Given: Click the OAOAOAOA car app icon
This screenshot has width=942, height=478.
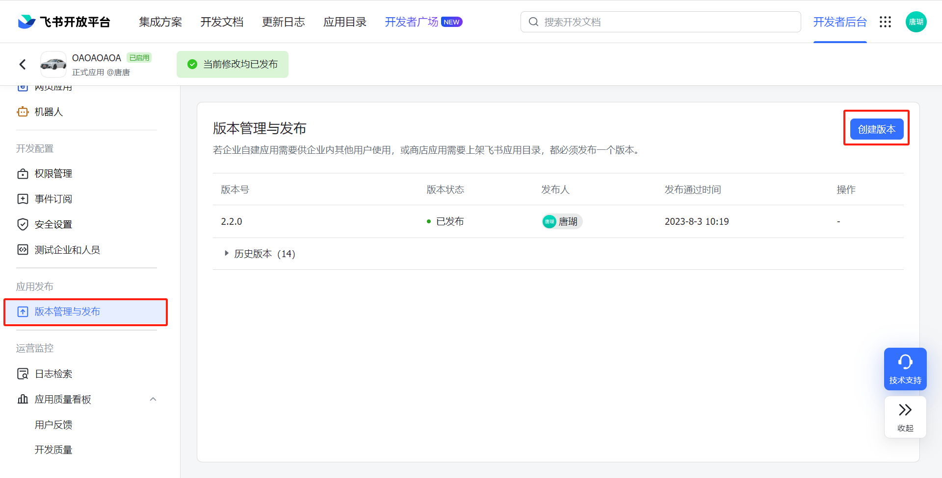Looking at the screenshot, I should pos(53,64).
